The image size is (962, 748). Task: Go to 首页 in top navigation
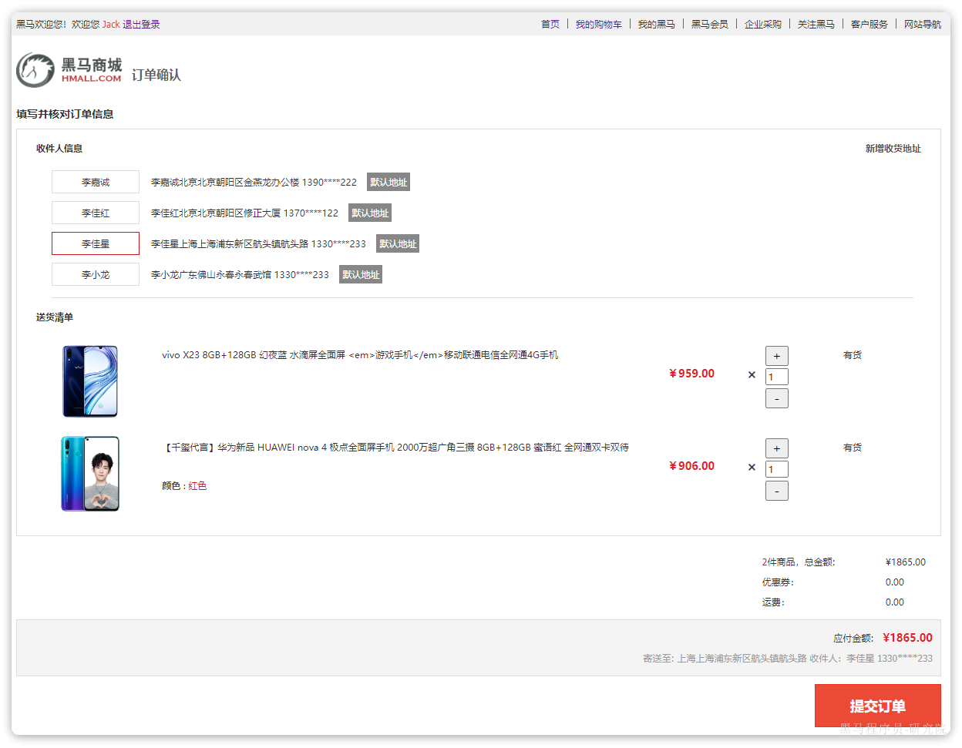[x=550, y=25]
